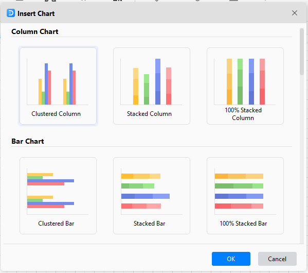
Task: Pick the 100% Stacked Column chart icon
Action: pos(245,86)
